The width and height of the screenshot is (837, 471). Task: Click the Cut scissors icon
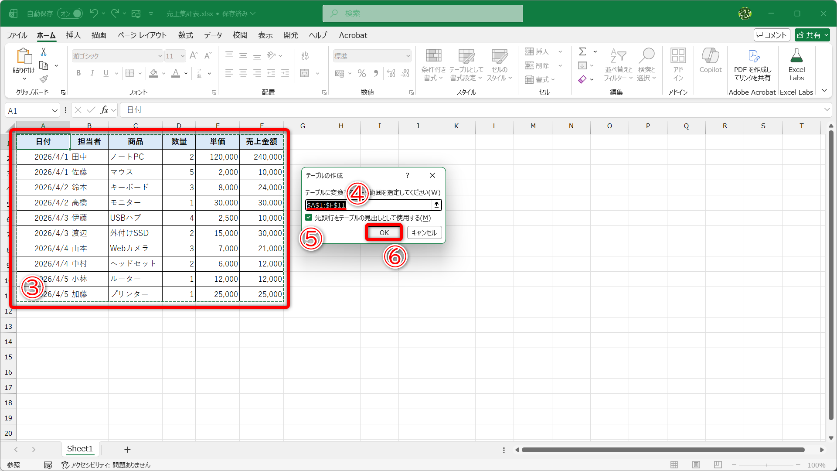tap(44, 52)
